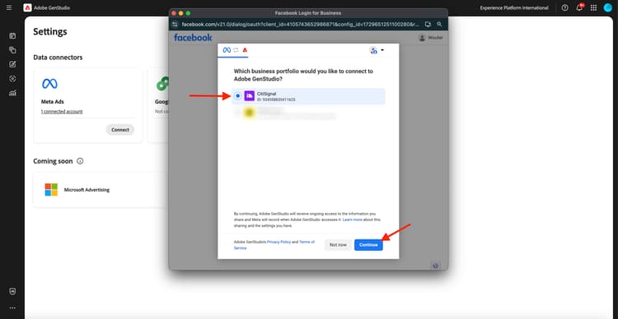This screenshot has width=618, height=319.
Task: Open the Learn more link
Action: click(353, 220)
